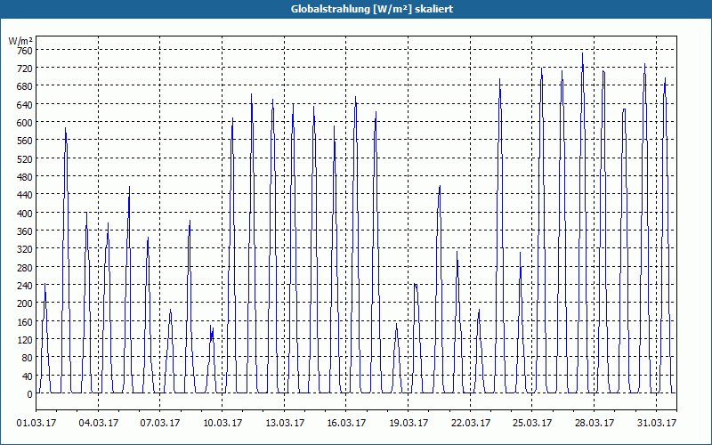
Task: Click the 16.03.17 date label
Action: coord(346,423)
